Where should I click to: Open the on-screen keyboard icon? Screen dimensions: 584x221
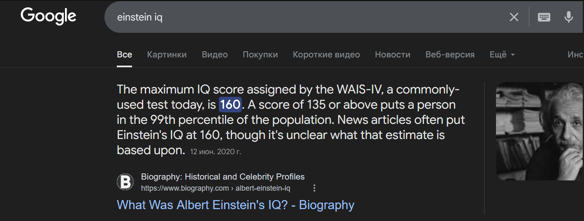click(544, 17)
